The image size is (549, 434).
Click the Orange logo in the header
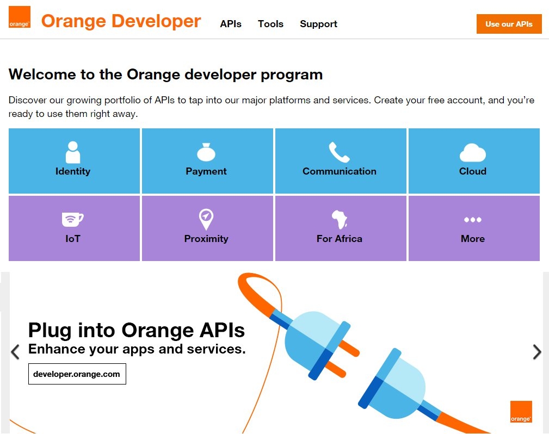pyautogui.click(x=20, y=17)
